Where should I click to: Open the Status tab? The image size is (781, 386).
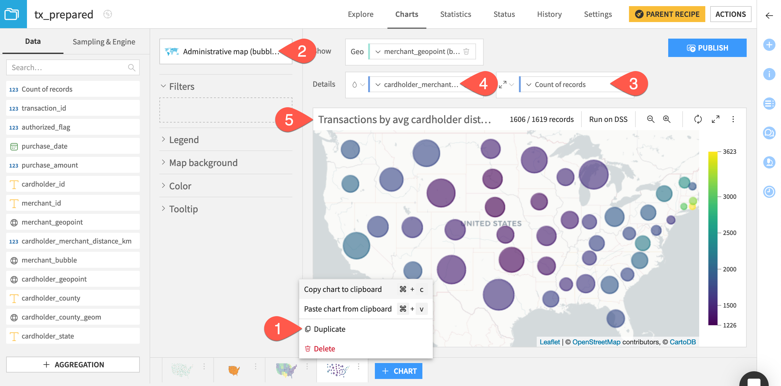[x=504, y=14]
